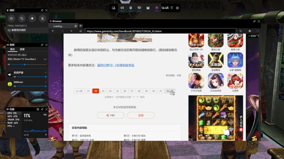Go to browser home page
The width and height of the screenshot is (284, 159).
click(81, 31)
